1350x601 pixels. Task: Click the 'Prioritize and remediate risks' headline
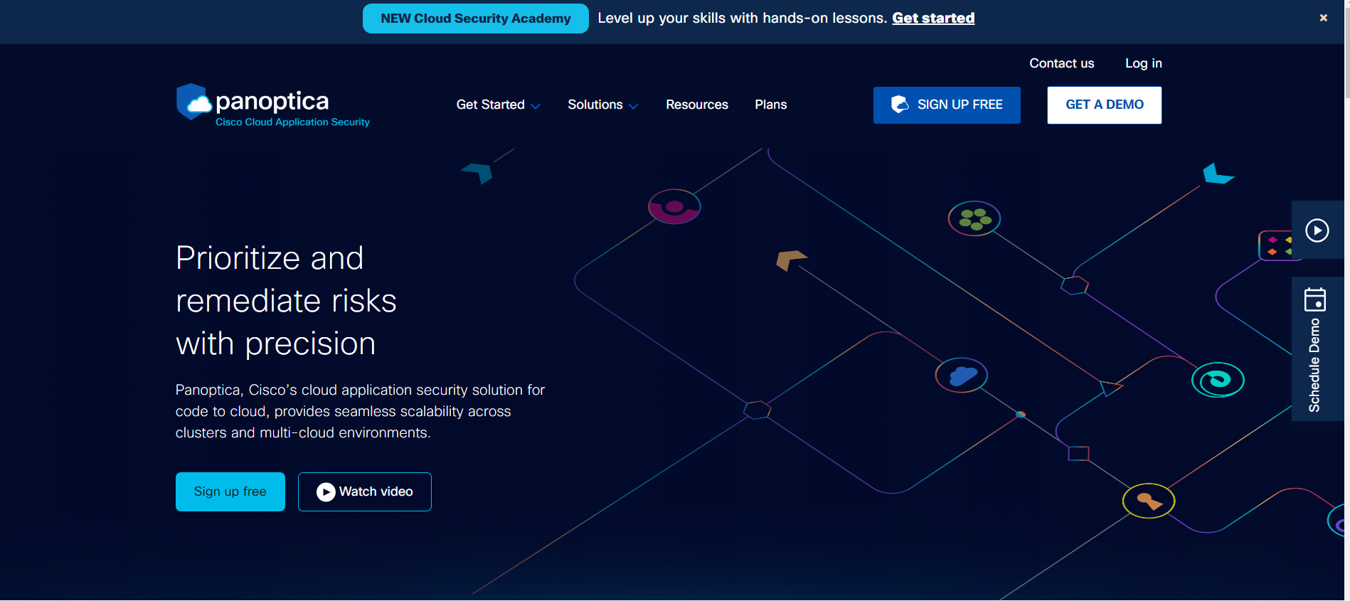[x=286, y=301]
